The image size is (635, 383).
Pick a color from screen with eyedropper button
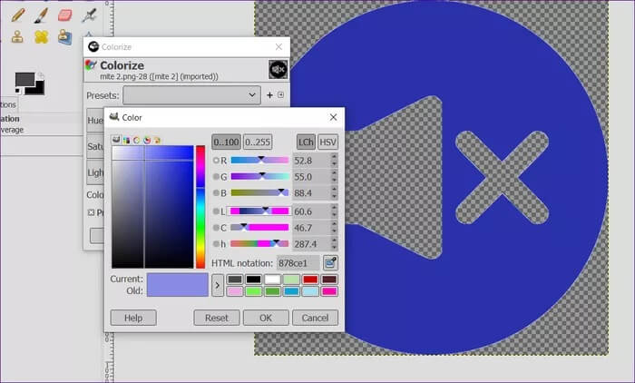[x=330, y=263]
